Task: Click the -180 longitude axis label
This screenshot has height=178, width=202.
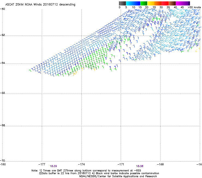Action: click(3, 164)
